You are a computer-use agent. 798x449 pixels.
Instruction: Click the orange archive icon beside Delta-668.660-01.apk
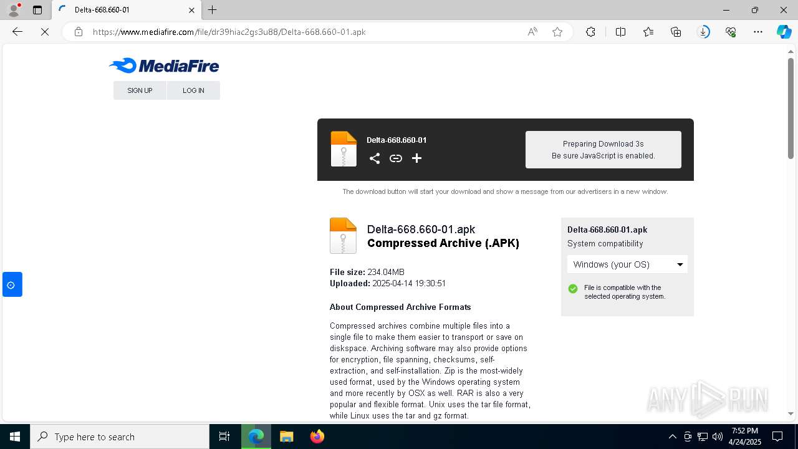click(343, 236)
